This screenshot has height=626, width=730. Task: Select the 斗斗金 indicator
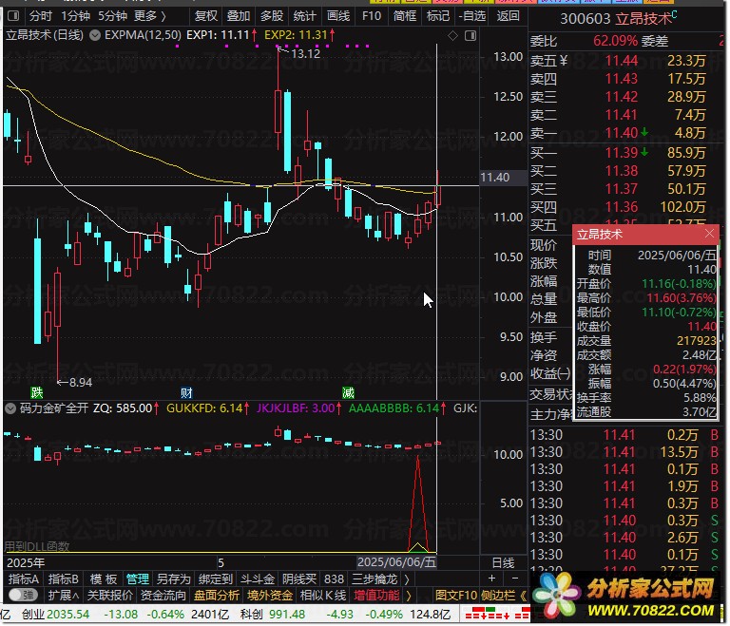tap(257, 579)
